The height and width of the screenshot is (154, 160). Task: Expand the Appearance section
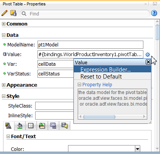3,85
